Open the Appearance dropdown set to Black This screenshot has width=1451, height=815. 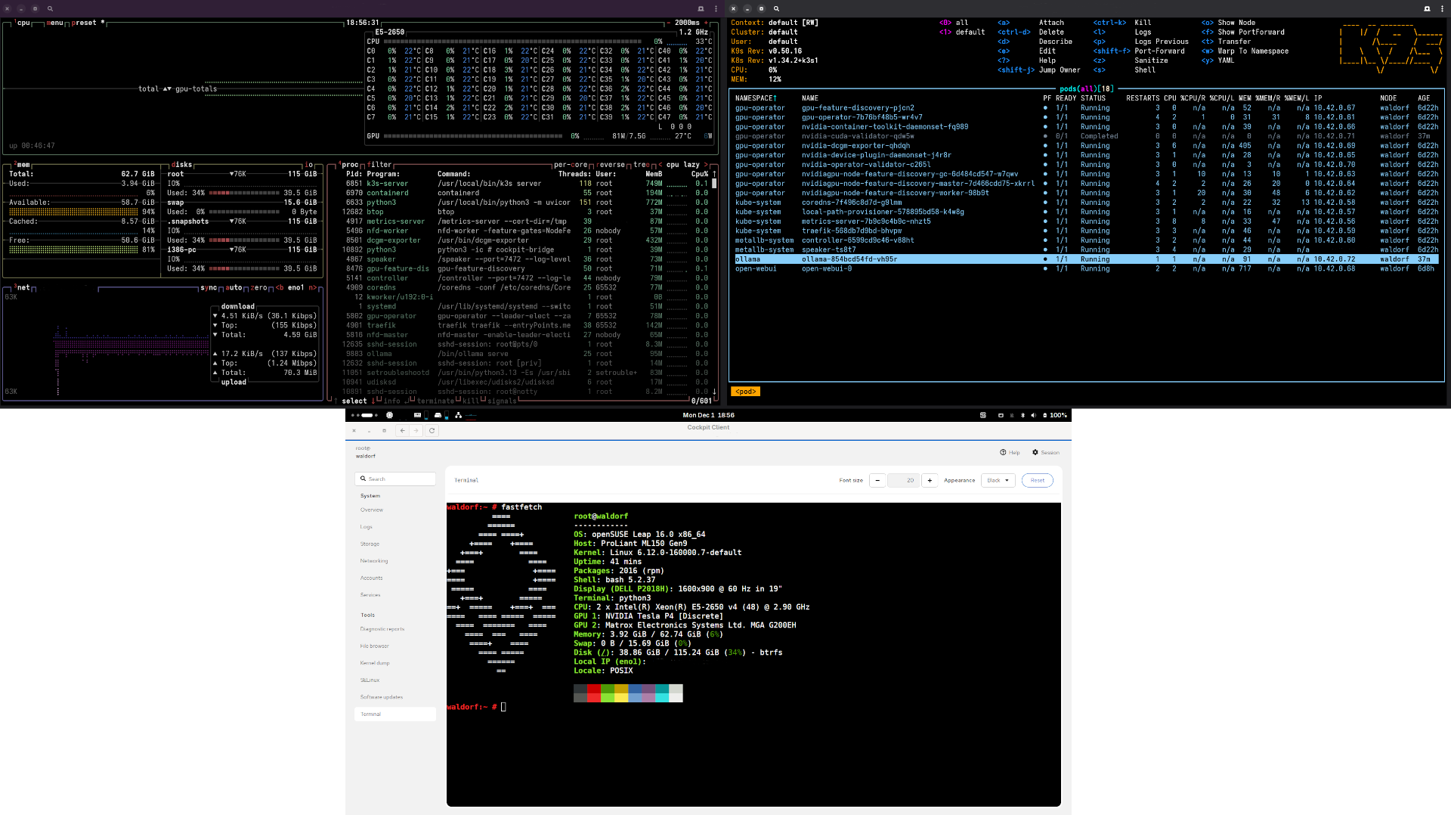click(x=998, y=480)
